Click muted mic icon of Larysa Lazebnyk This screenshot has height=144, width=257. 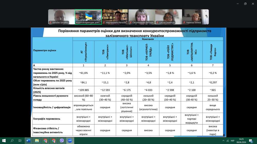pos(157,23)
